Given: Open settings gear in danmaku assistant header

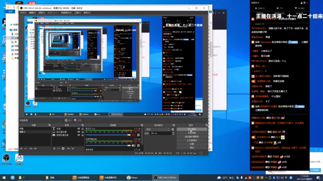Looking at the screenshot, I should tap(304, 3).
